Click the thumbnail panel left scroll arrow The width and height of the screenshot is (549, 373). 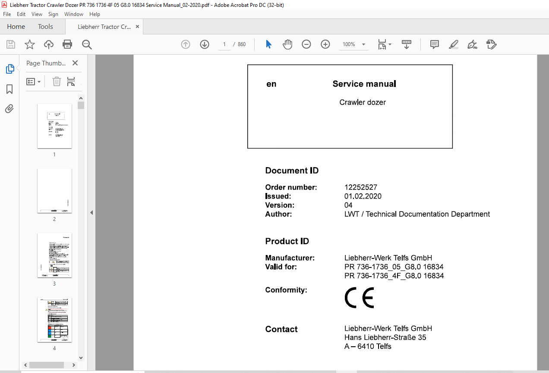tap(26, 365)
